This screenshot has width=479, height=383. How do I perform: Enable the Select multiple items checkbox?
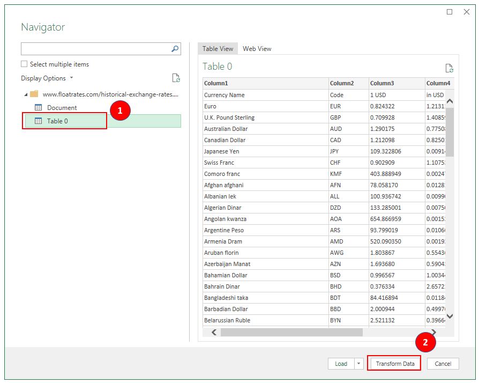pyautogui.click(x=24, y=64)
